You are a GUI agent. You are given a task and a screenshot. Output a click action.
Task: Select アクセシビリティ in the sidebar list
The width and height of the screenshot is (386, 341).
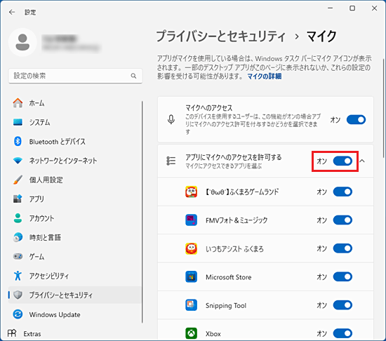click(75, 276)
